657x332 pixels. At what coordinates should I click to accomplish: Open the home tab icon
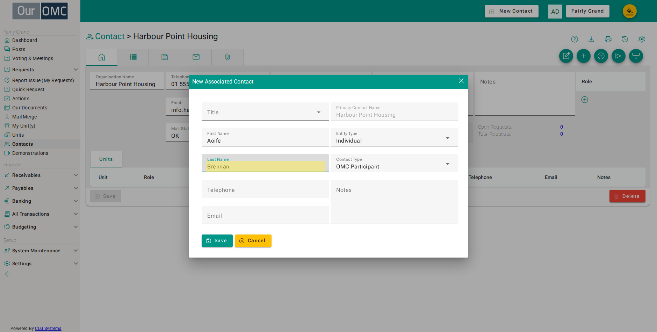point(102,57)
